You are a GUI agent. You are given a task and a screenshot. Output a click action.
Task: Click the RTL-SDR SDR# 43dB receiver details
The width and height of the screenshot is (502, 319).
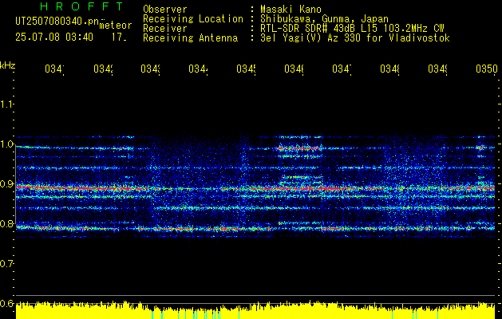(x=352, y=29)
